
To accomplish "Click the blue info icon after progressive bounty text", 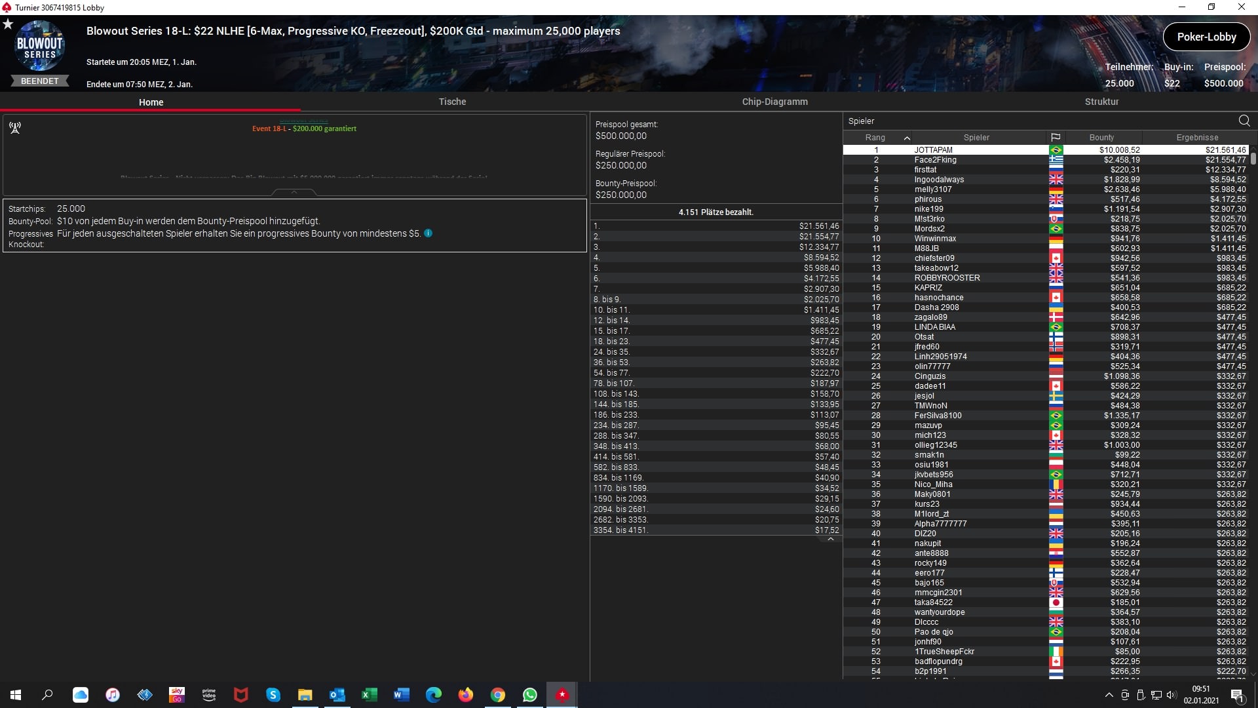I will (428, 233).
